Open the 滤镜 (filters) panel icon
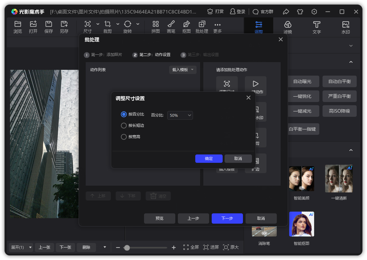Viewport: 367px width, 260px height. point(288,26)
